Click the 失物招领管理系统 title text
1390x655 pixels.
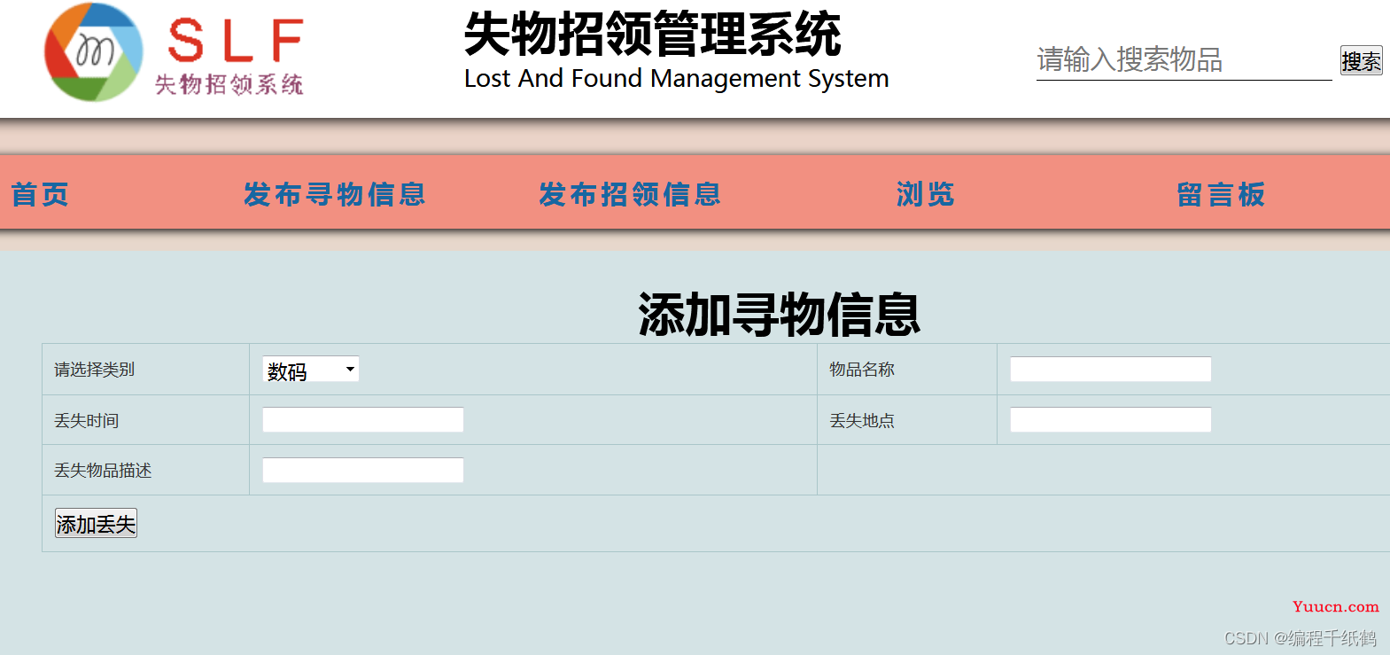[653, 35]
